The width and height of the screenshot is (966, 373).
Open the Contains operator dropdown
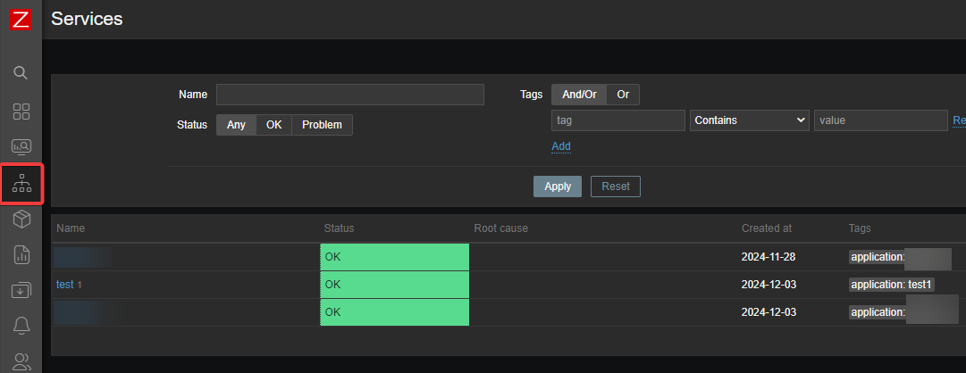pos(749,120)
